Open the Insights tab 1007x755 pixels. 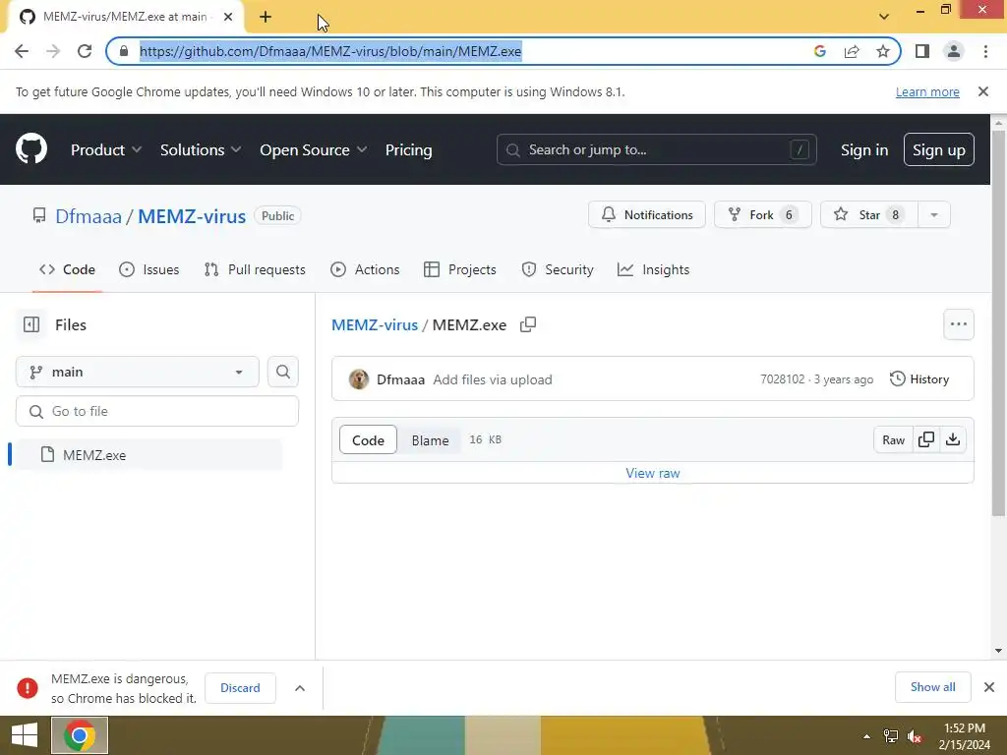pyautogui.click(x=653, y=269)
